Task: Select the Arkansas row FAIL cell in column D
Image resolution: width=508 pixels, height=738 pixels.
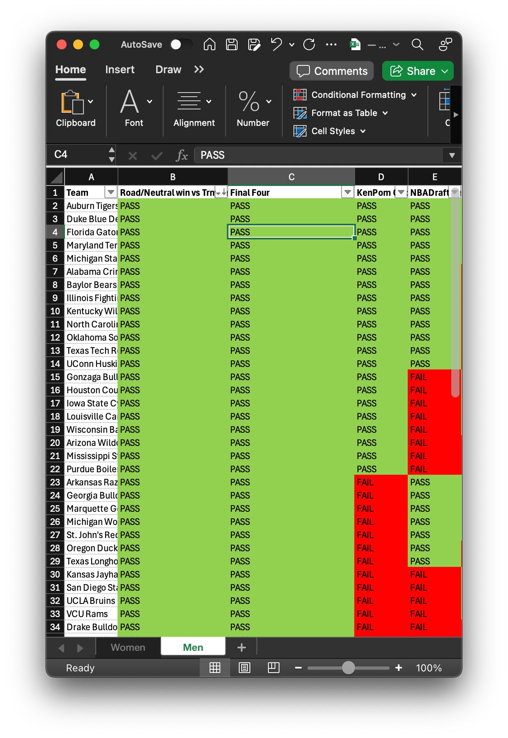Action: click(381, 482)
